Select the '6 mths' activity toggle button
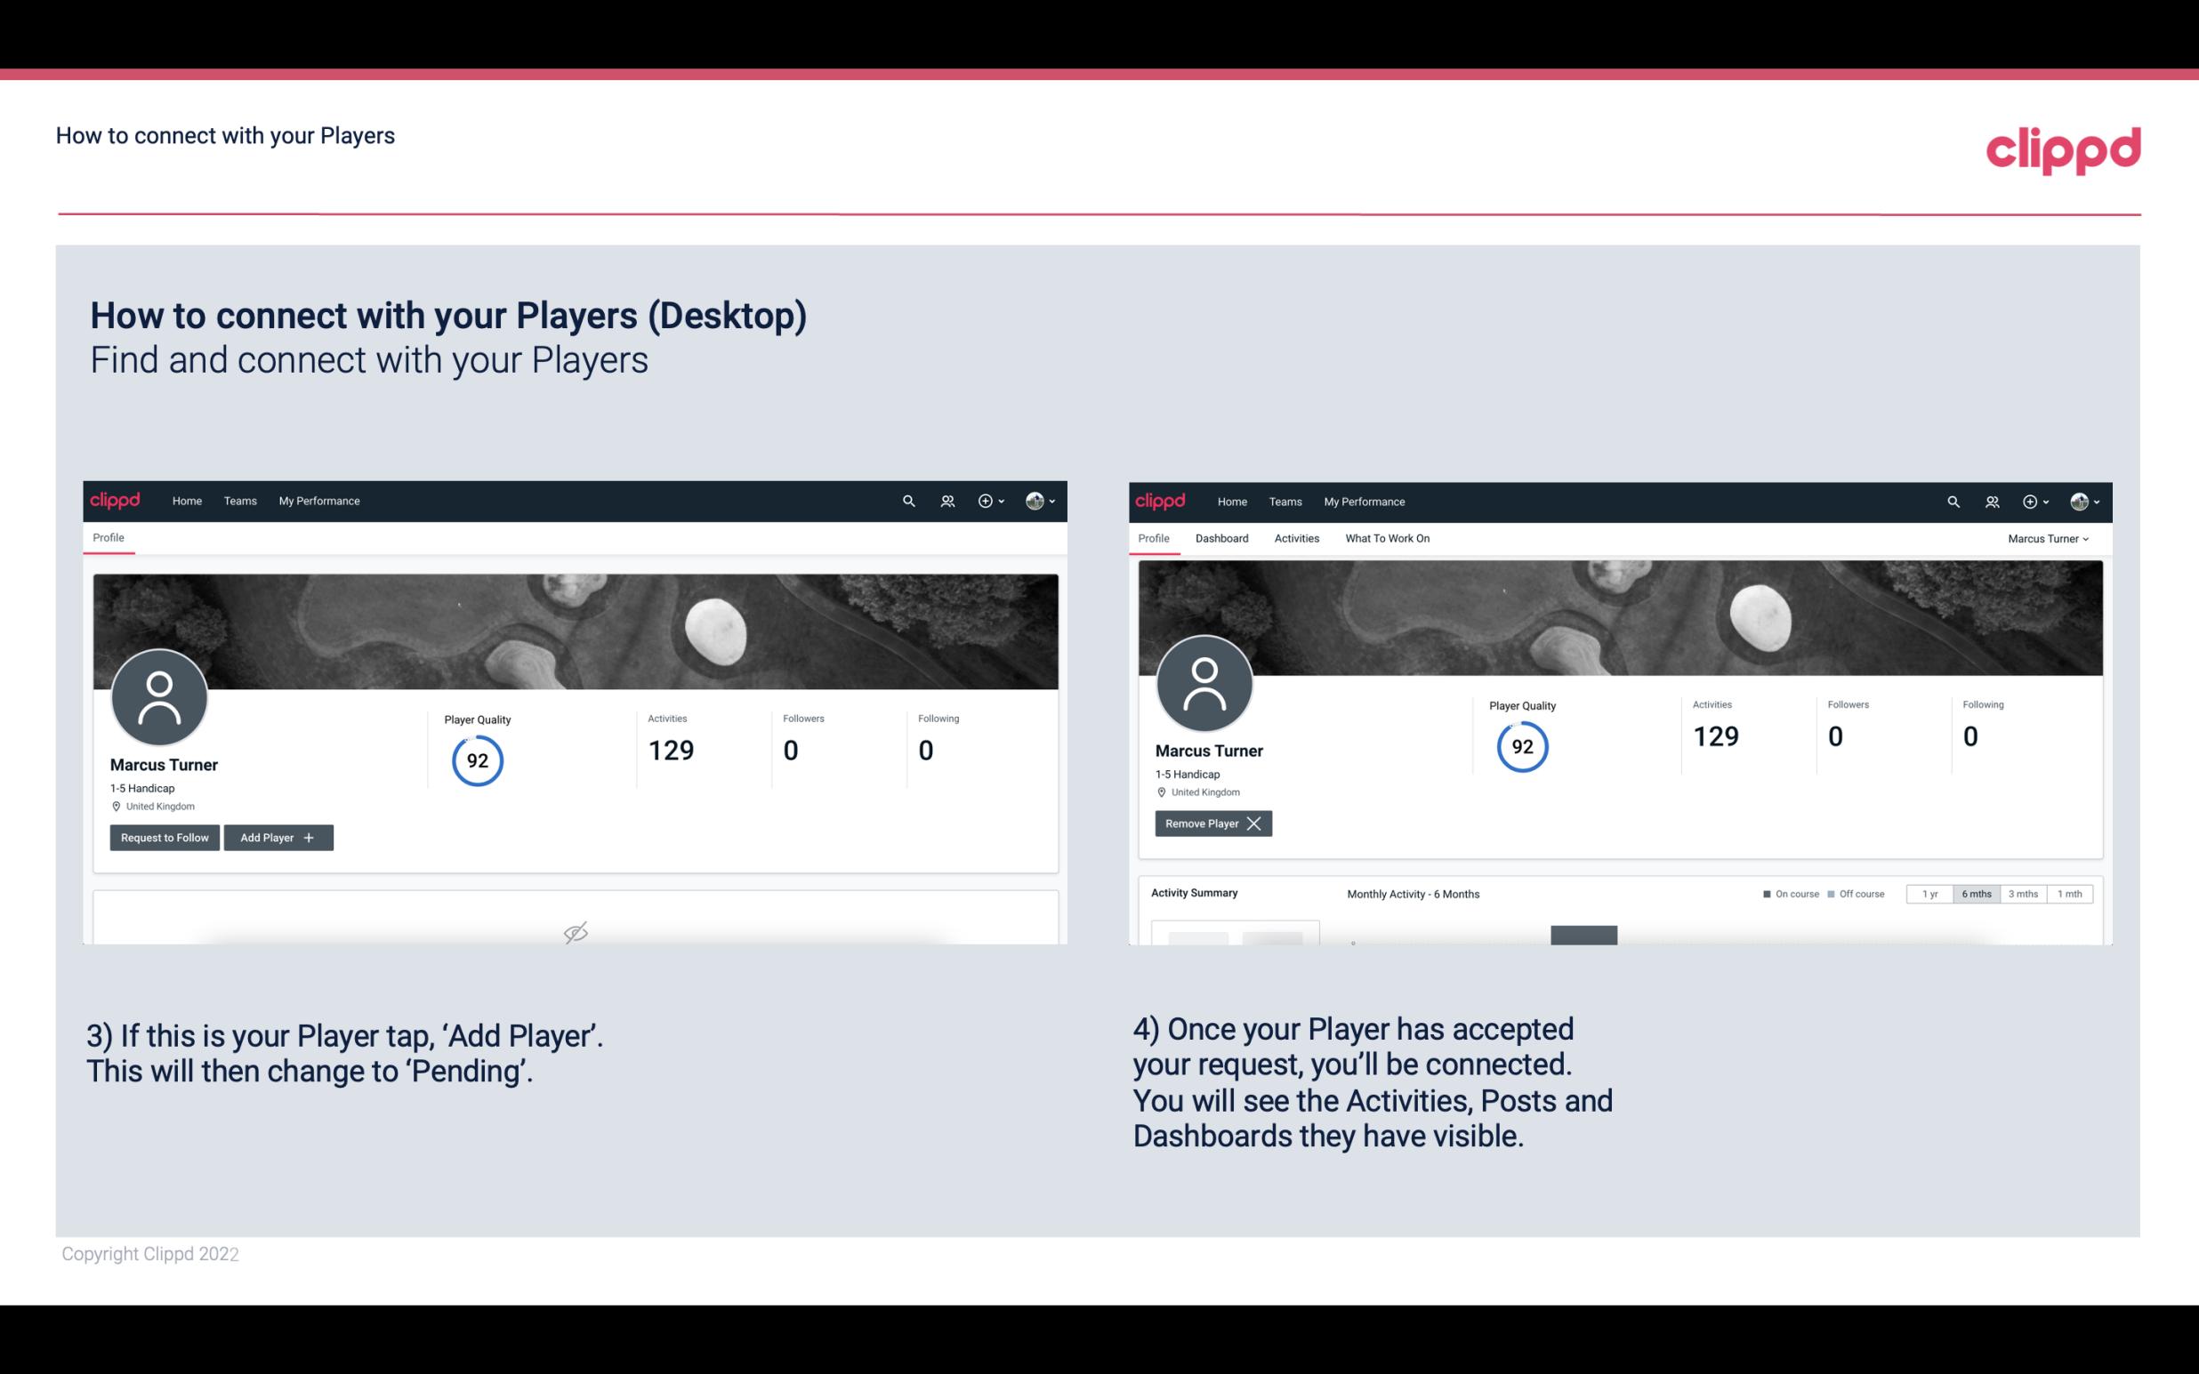Viewport: 2199px width, 1374px height. [1976, 893]
